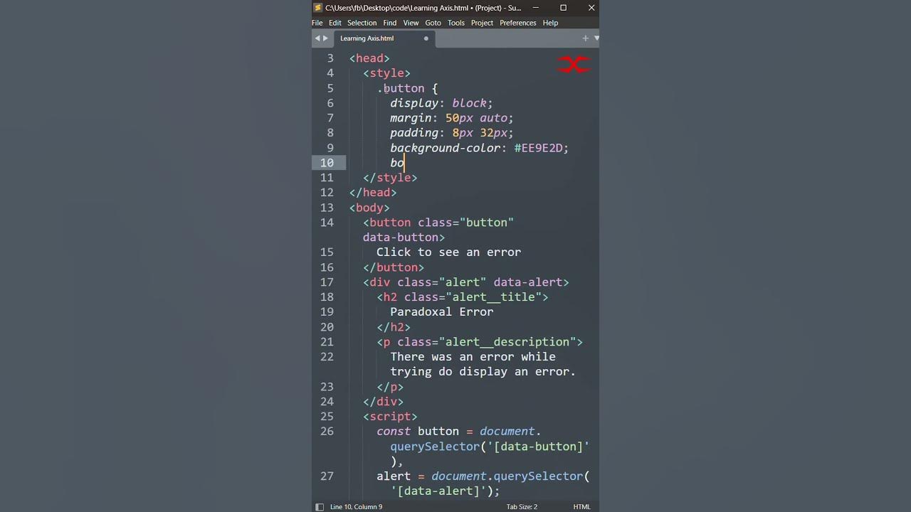Place cursor after 'bo' on line 10
The height and width of the screenshot is (512, 911).
pyautogui.click(x=404, y=163)
